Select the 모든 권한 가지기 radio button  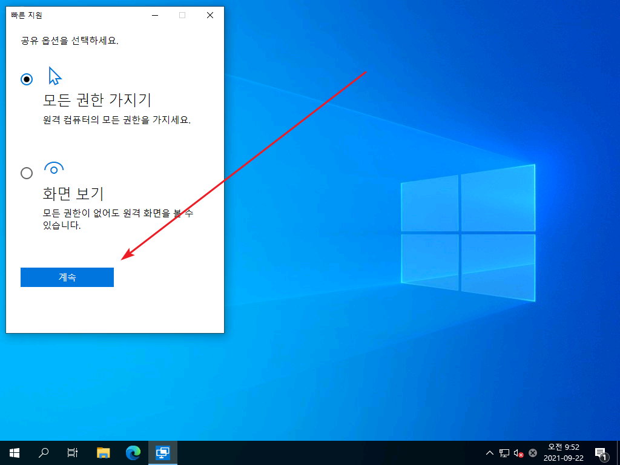[x=27, y=79]
